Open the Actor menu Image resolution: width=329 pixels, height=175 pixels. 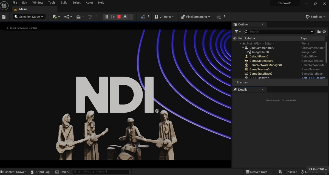[x=89, y=2]
